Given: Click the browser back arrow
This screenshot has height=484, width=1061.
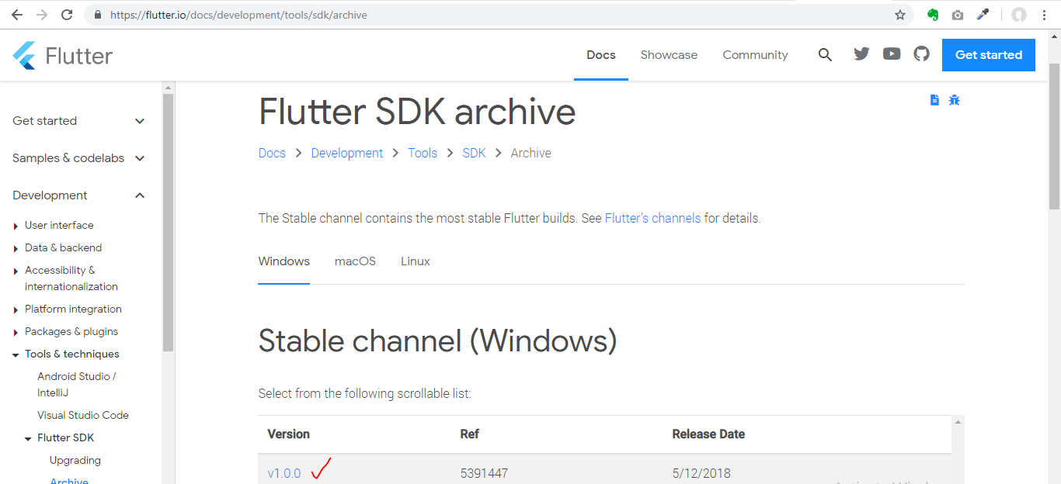Looking at the screenshot, I should pyautogui.click(x=17, y=15).
